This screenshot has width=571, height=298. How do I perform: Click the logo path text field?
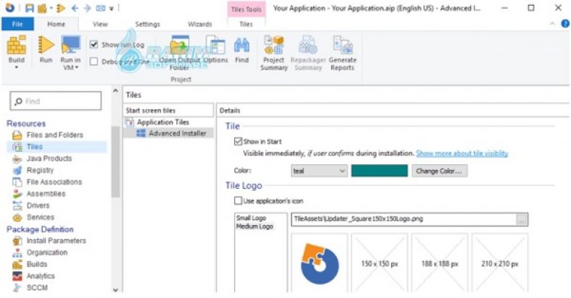click(404, 219)
